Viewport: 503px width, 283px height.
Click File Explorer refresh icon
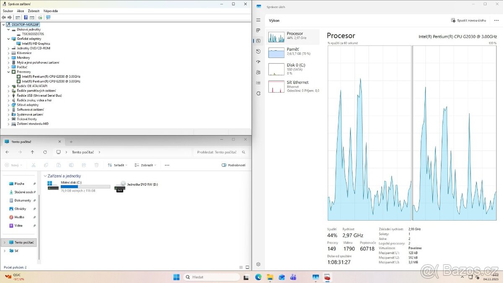click(45, 152)
